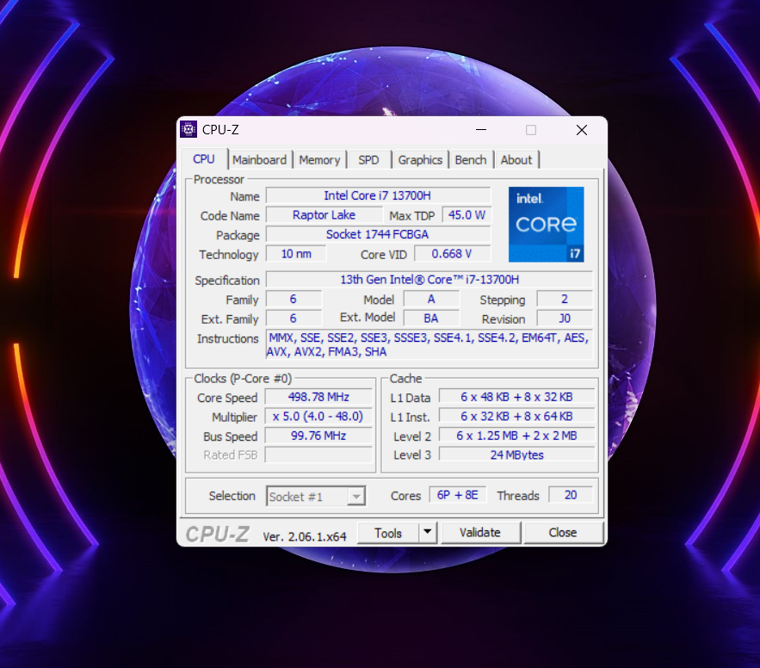Click the Validate button
Viewport: 760px width, 668px height.
[480, 532]
